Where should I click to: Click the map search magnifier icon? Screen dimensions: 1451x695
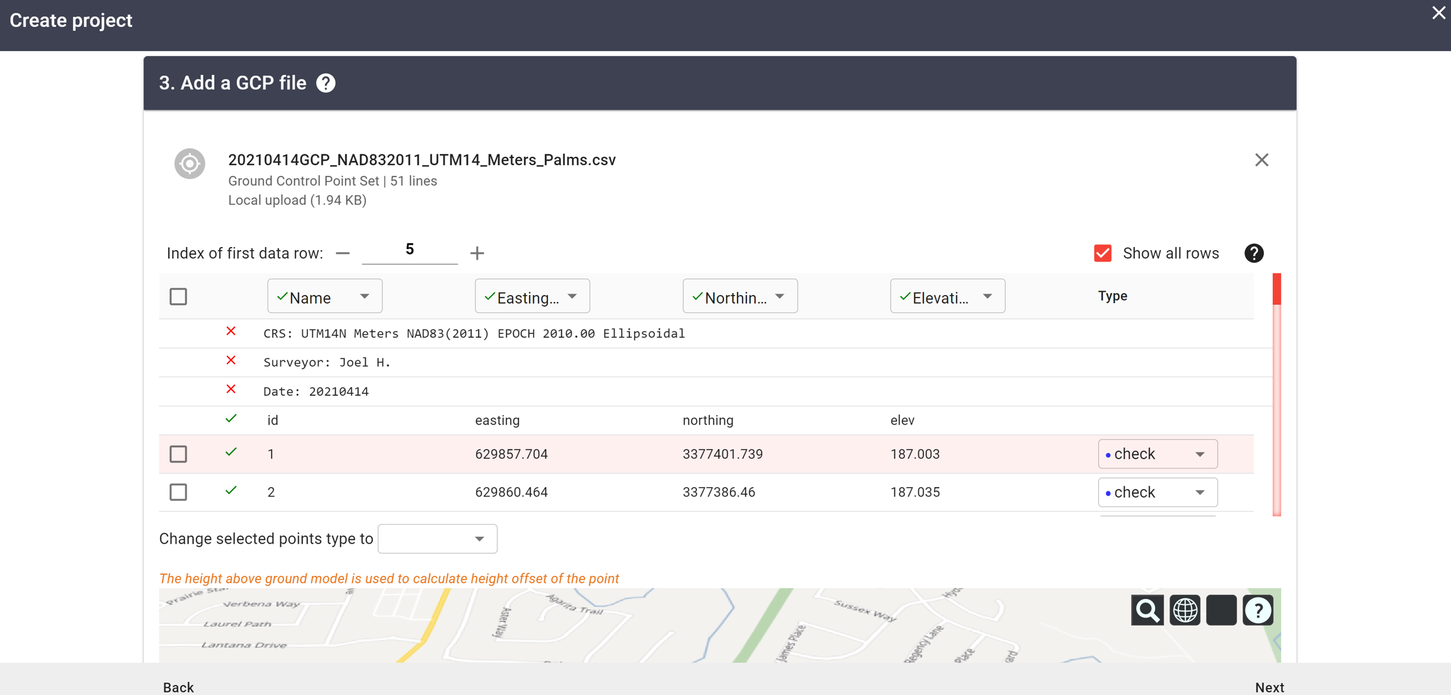tap(1147, 610)
